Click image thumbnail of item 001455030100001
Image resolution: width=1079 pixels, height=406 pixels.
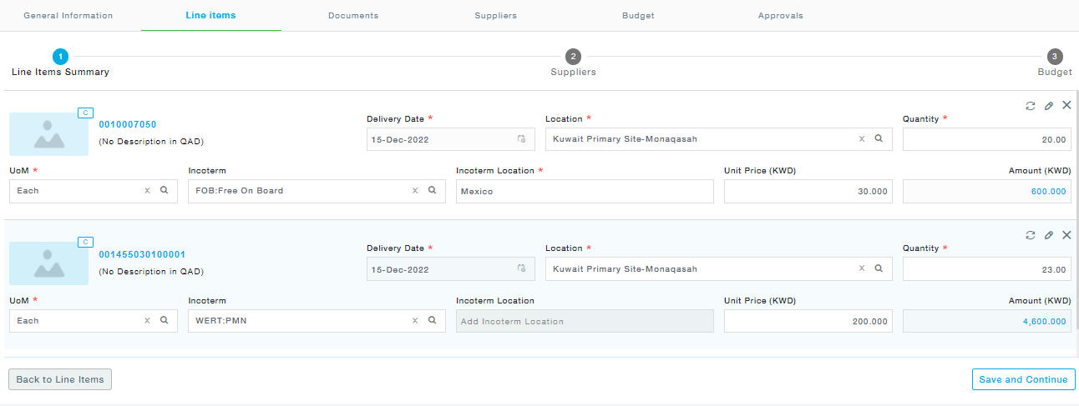click(48, 263)
